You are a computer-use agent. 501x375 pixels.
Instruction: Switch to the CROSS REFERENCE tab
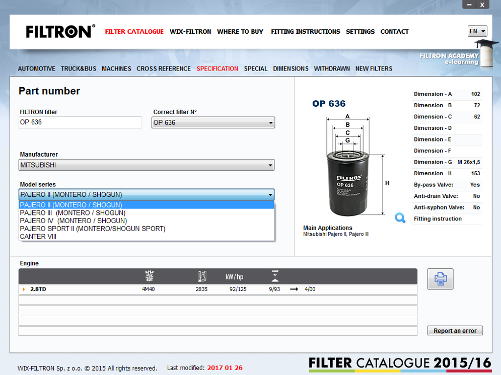click(x=163, y=69)
